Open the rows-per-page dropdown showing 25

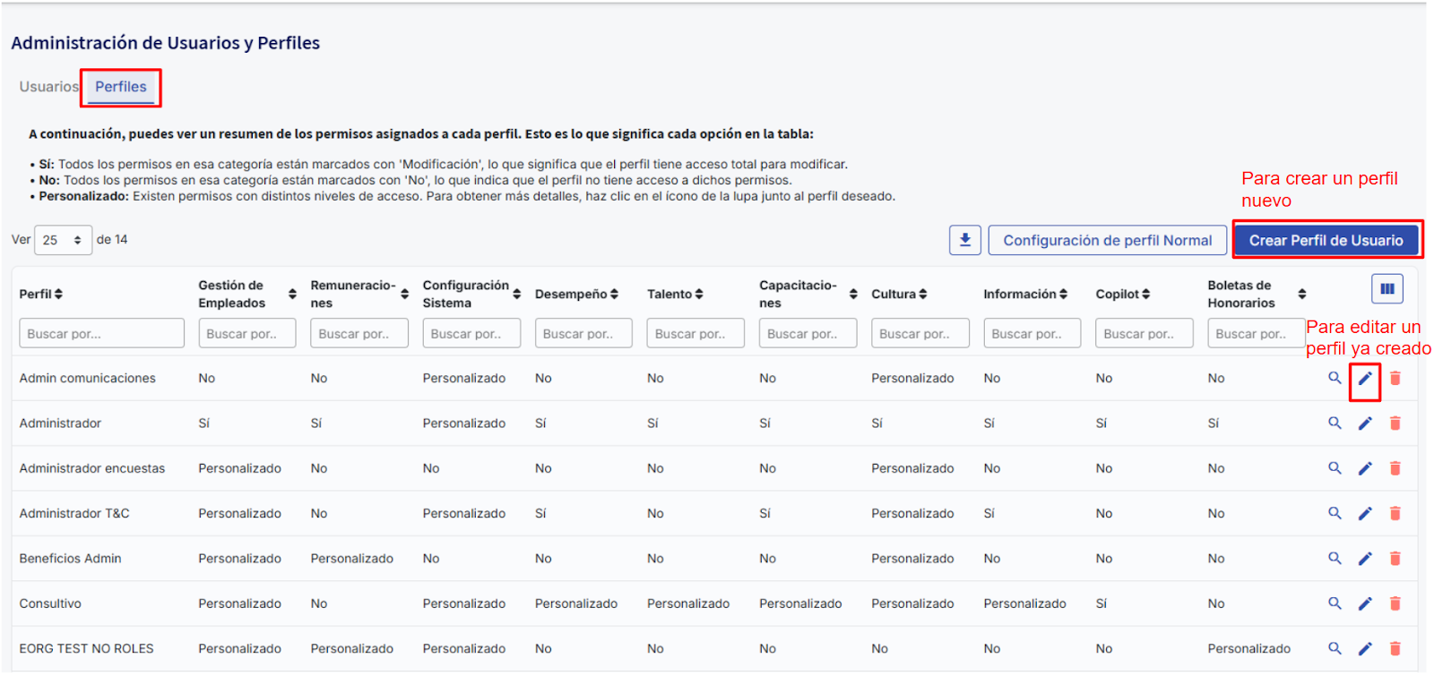pos(63,240)
